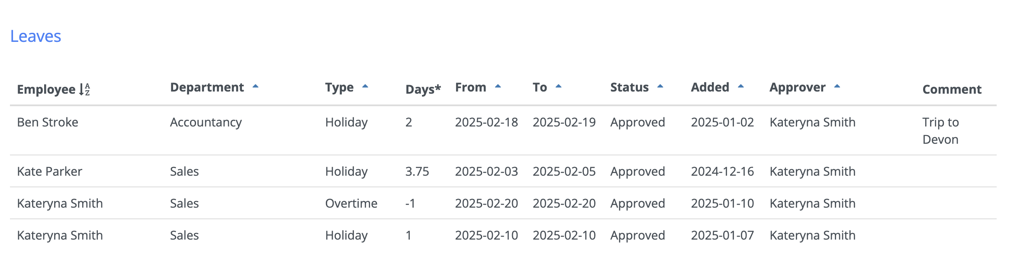The width and height of the screenshot is (1030, 278).
Task: Click the sort arrow next to From
Action: (x=498, y=86)
